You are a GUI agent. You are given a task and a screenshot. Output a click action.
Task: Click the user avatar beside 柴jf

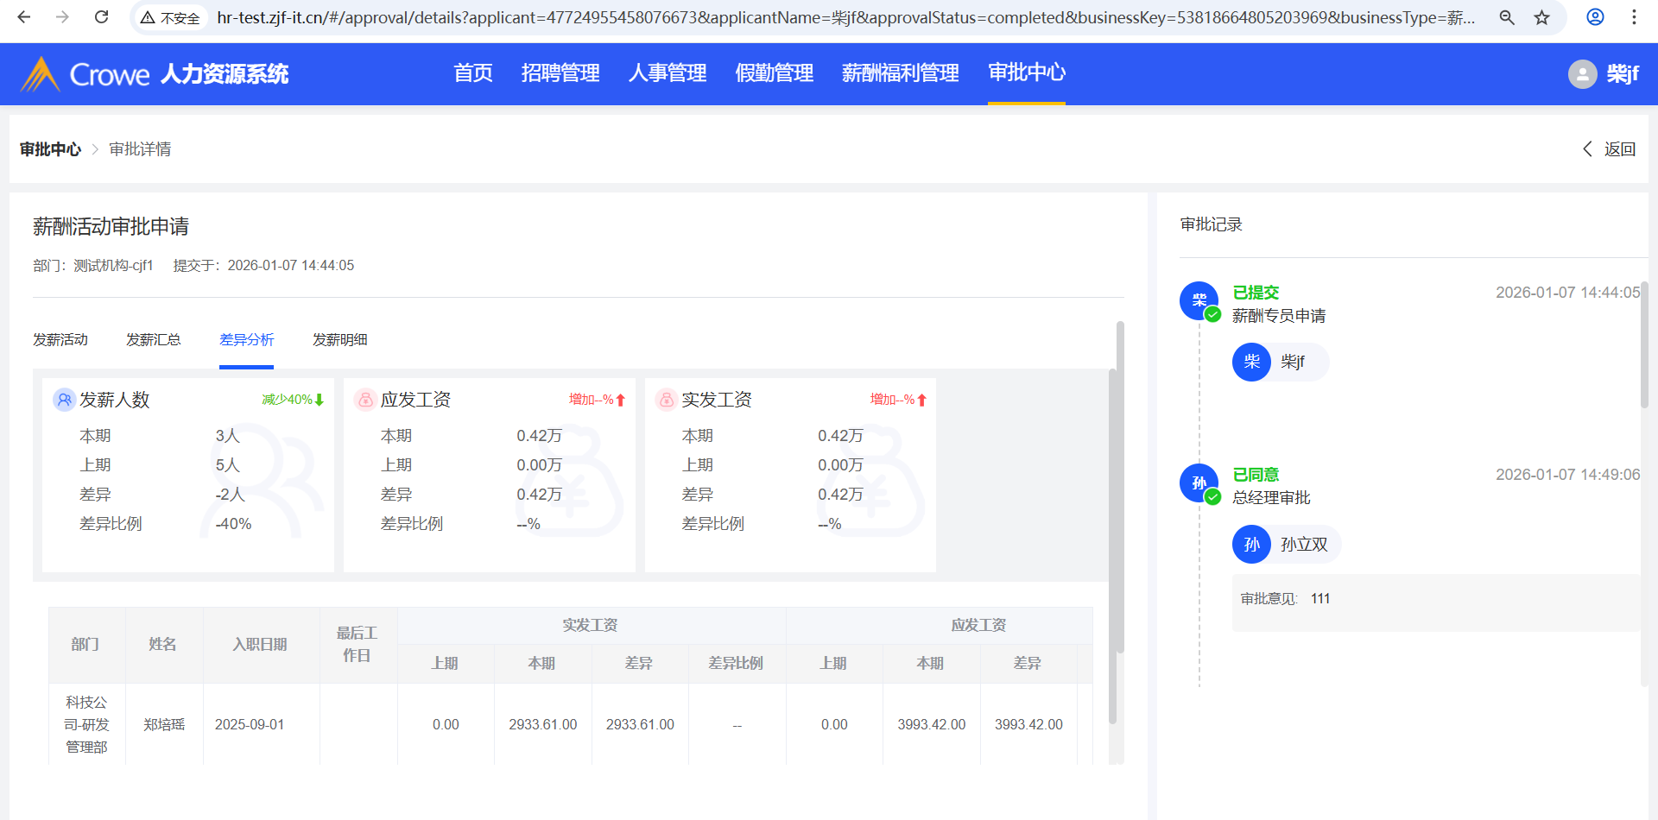click(1582, 74)
